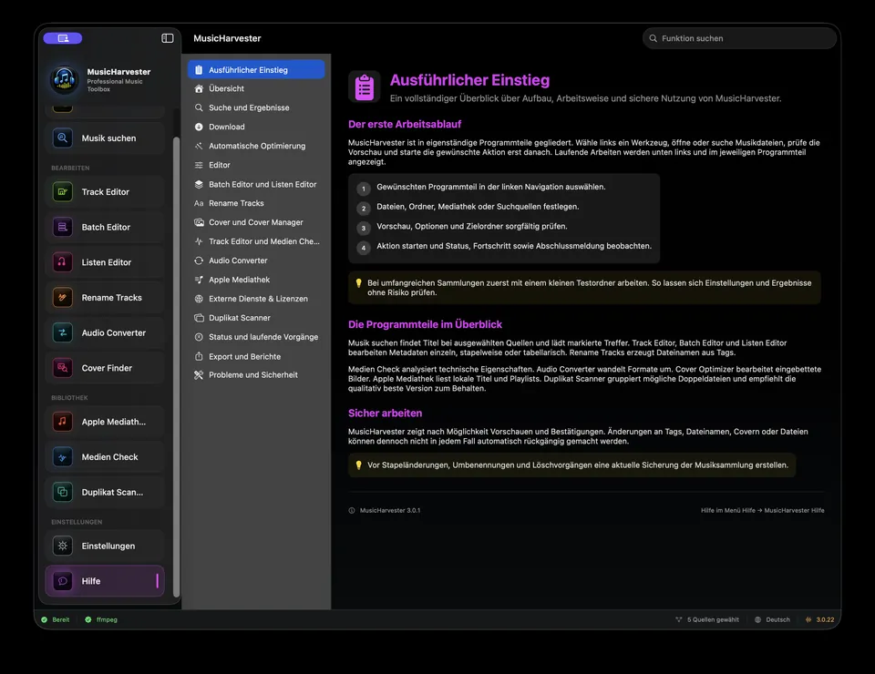Click the Apple Mediathek music note icon
This screenshot has width=875, height=674.
point(63,422)
